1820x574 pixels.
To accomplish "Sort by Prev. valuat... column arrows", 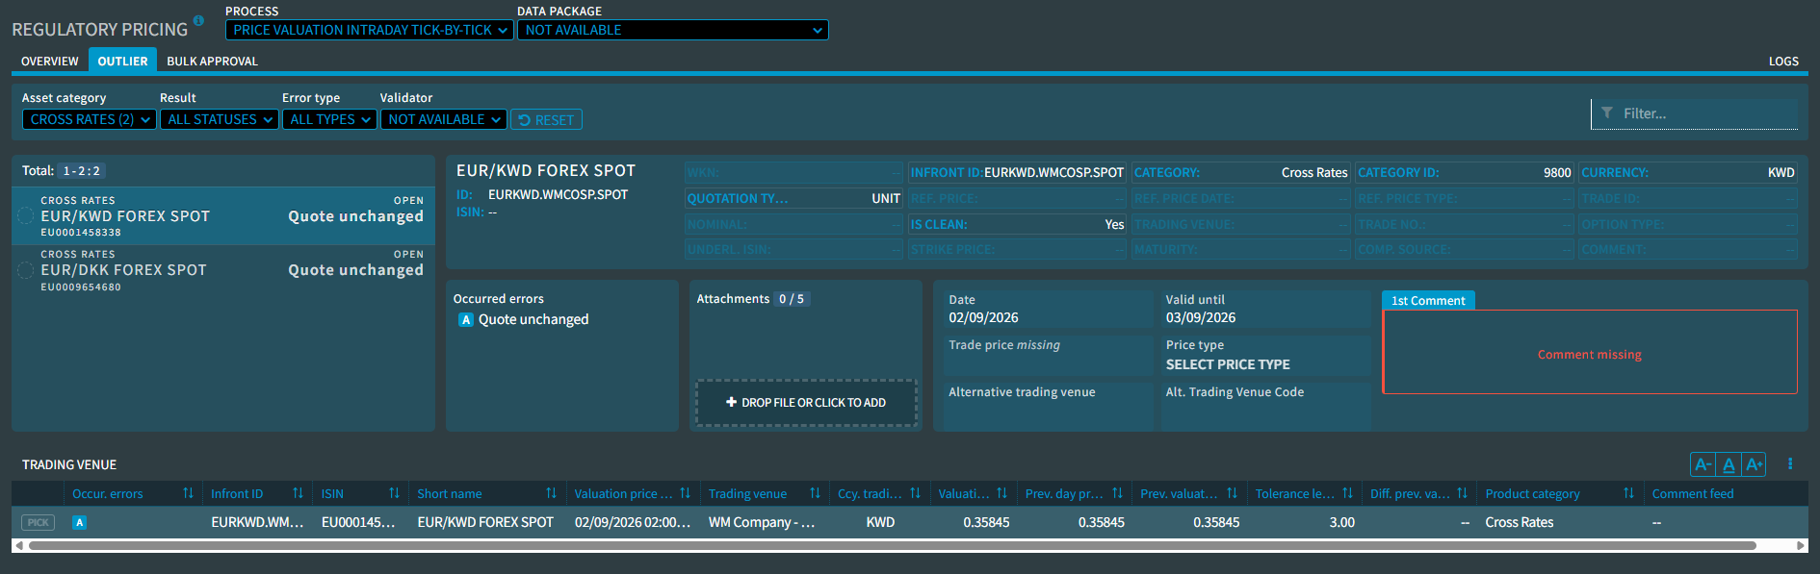I will click(1232, 493).
